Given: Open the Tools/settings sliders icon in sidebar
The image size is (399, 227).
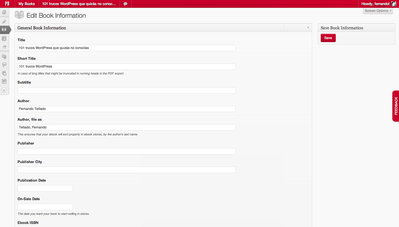Looking at the screenshot, I should (4, 81).
